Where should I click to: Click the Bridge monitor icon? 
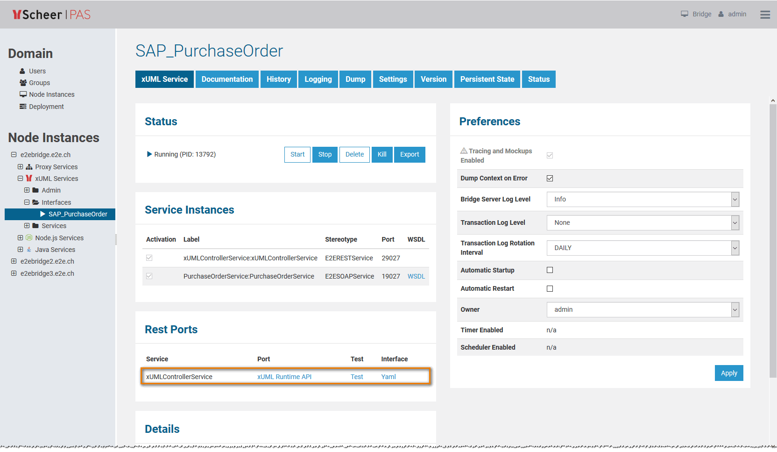click(685, 14)
